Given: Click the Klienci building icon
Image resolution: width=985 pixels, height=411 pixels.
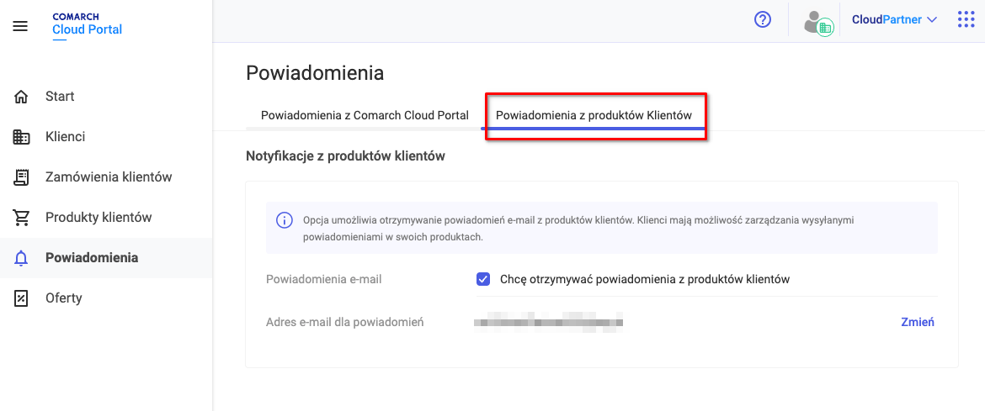Looking at the screenshot, I should pos(21,137).
